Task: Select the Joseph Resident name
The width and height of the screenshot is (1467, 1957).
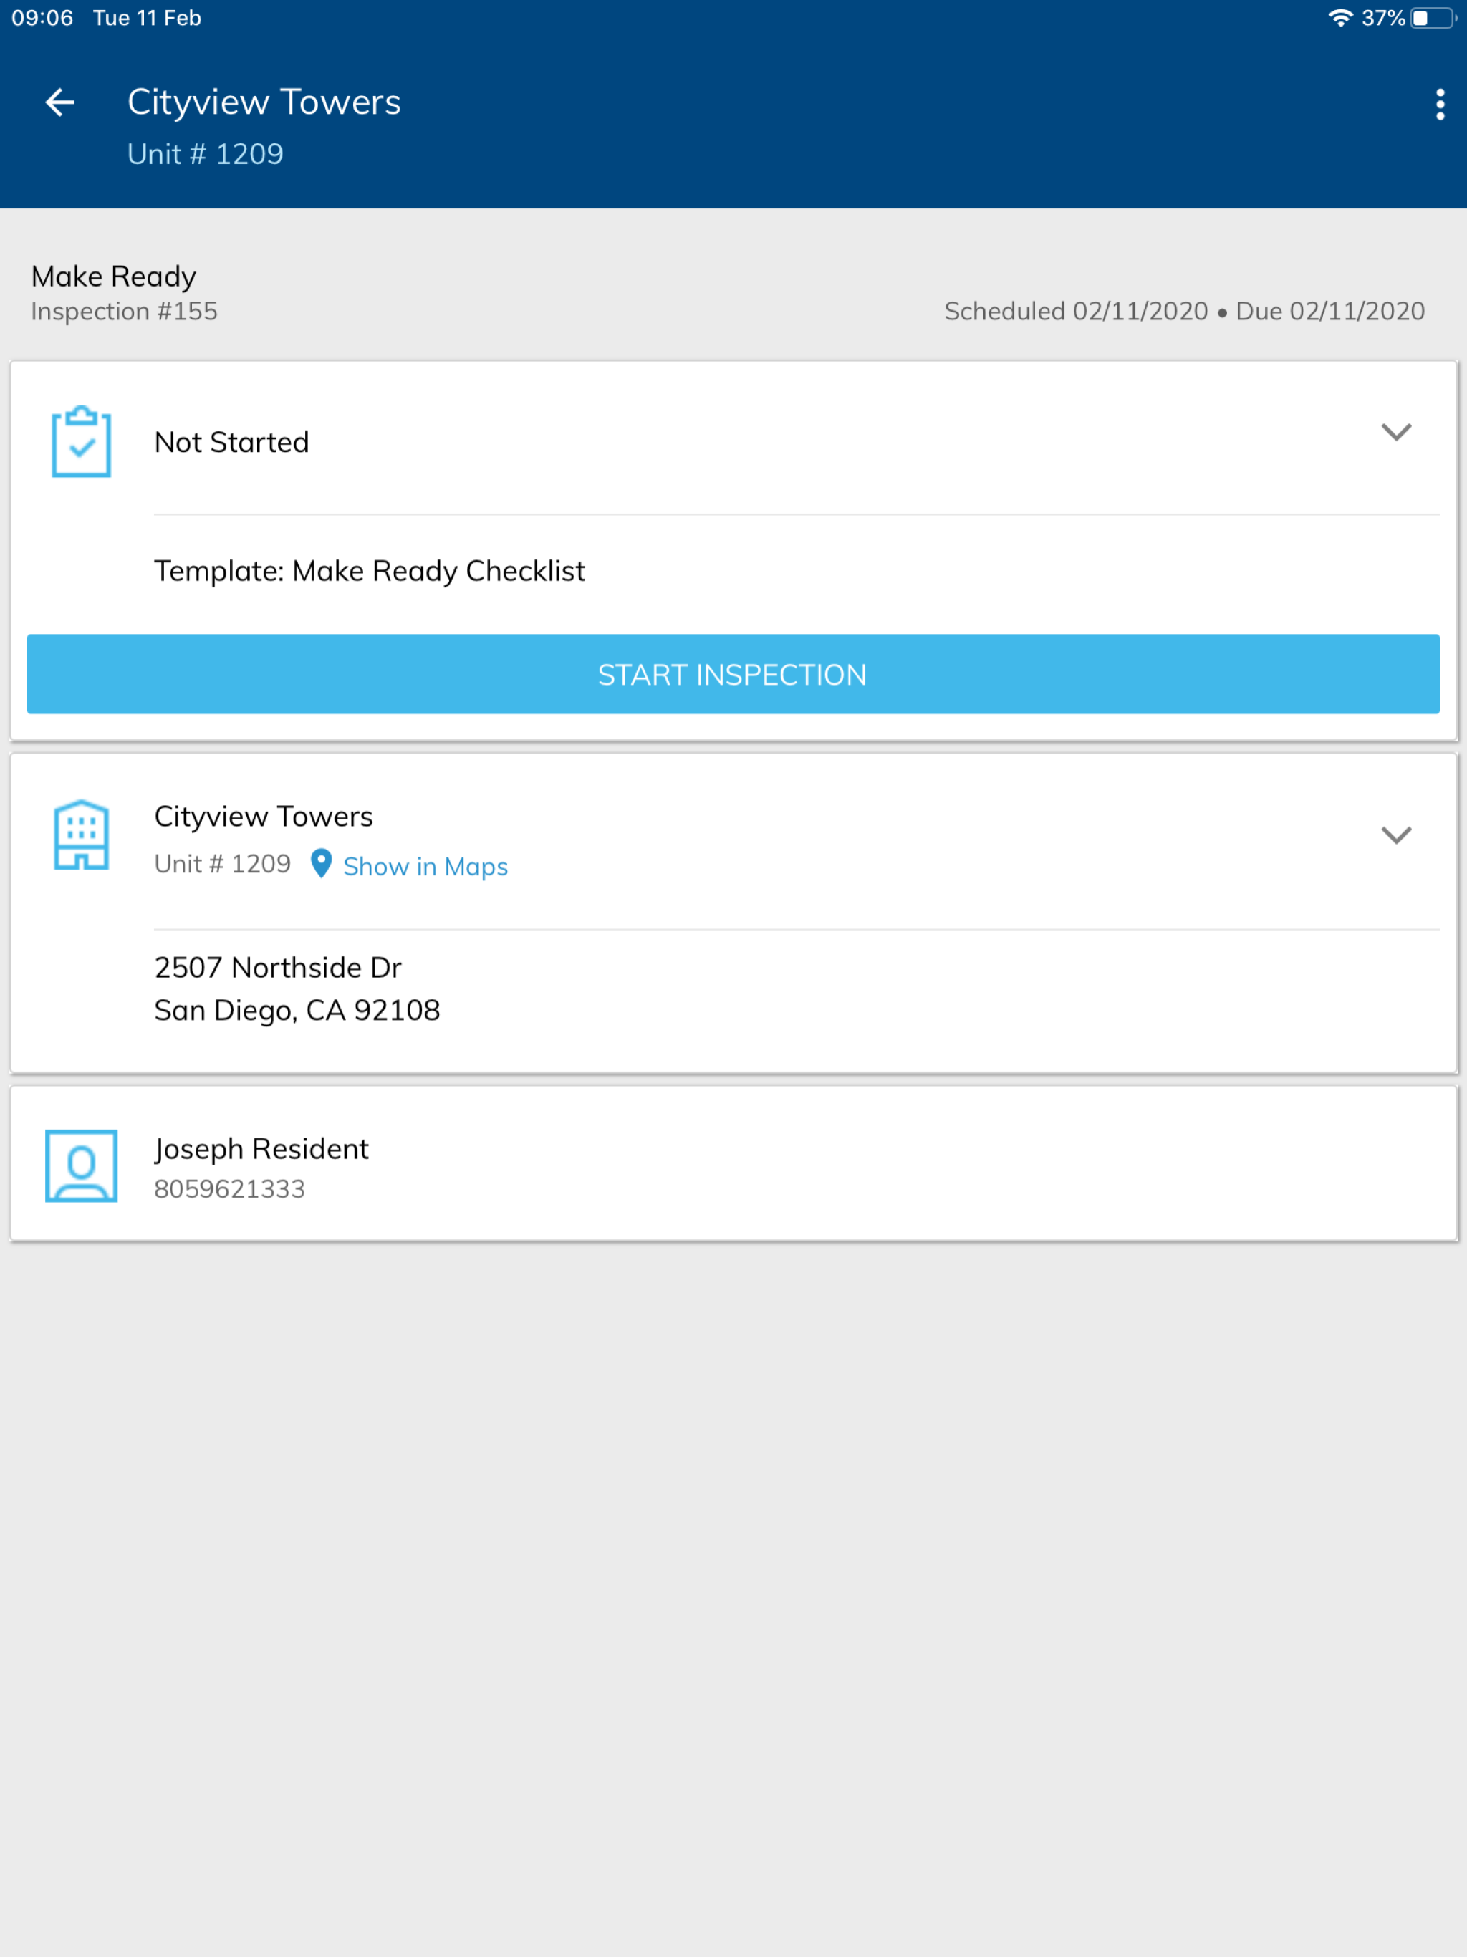Action: [x=261, y=1148]
